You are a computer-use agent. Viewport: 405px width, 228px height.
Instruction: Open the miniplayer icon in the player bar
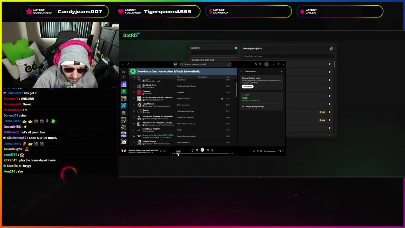280,151
